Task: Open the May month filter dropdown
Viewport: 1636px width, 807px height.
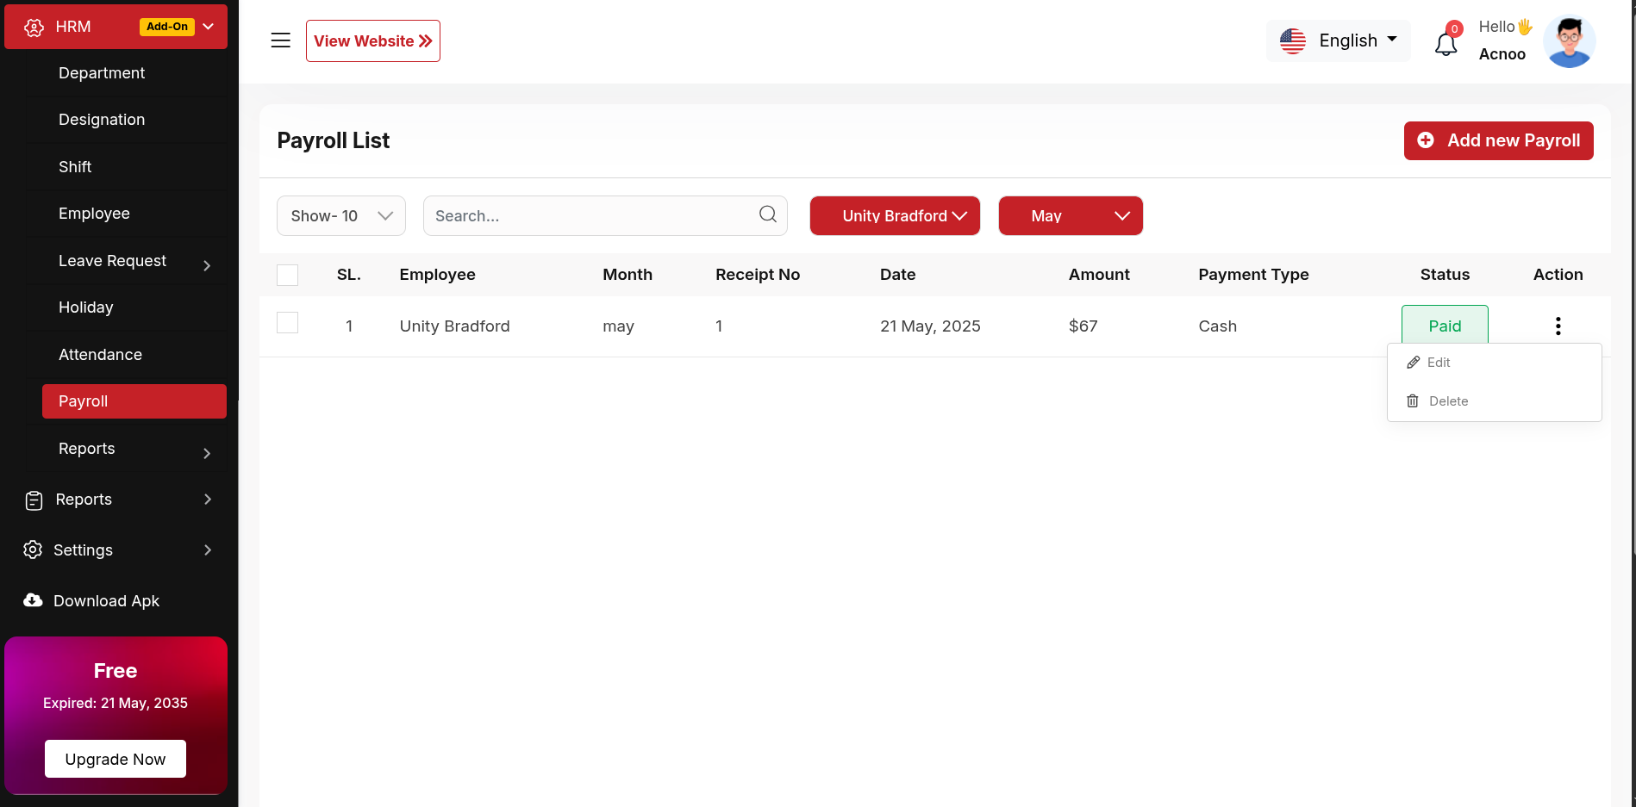Action: (x=1070, y=215)
